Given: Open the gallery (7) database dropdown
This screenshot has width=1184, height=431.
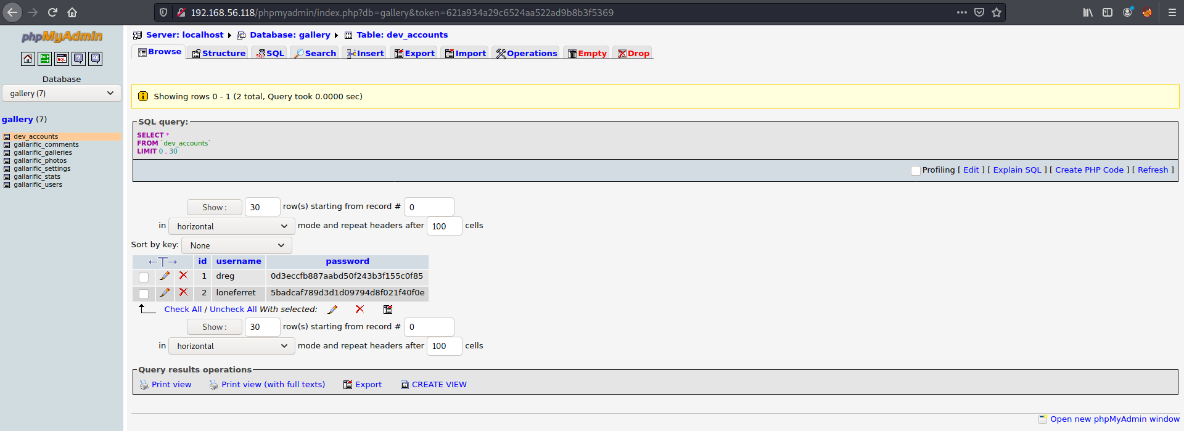Looking at the screenshot, I should [x=62, y=93].
